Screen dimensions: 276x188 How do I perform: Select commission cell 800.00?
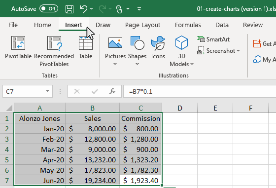tap(140, 129)
